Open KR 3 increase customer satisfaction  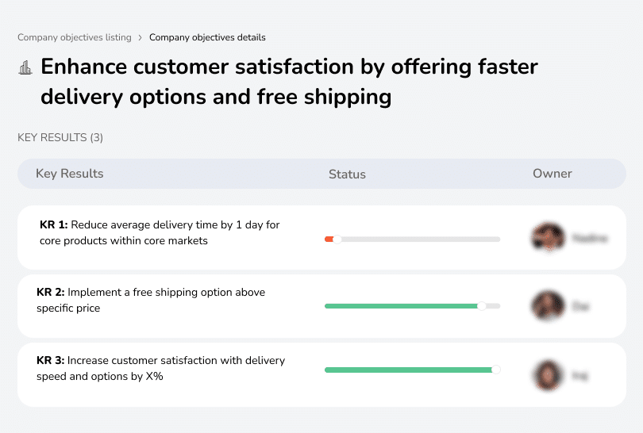[160, 368]
